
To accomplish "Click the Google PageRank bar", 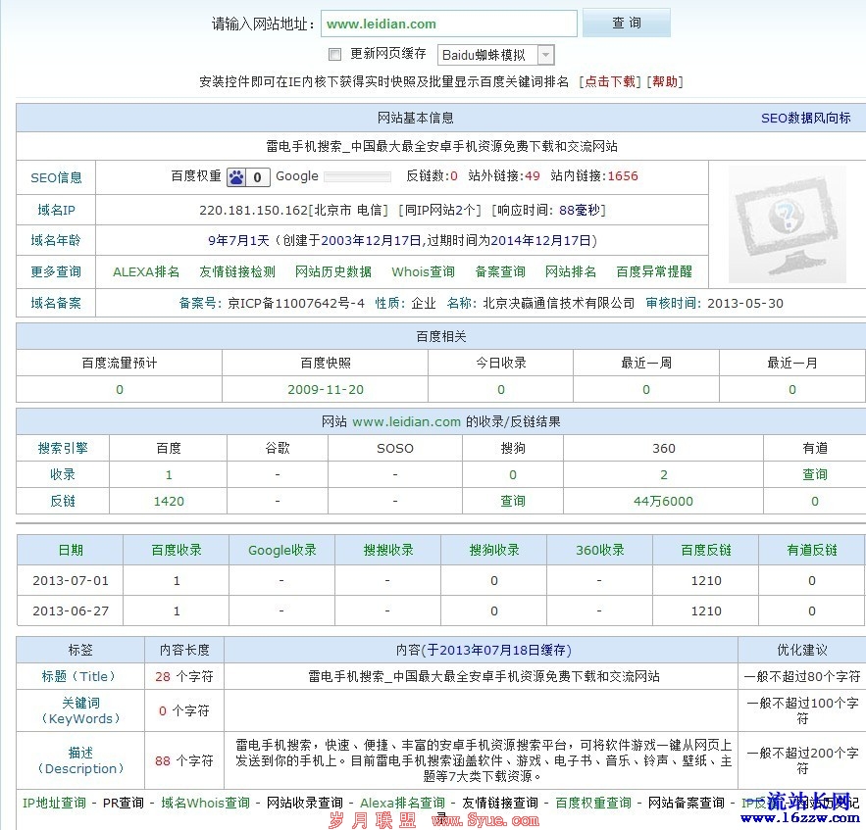I will pos(357,176).
